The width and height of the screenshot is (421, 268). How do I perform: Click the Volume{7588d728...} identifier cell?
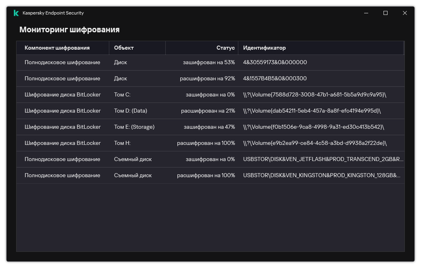click(315, 94)
